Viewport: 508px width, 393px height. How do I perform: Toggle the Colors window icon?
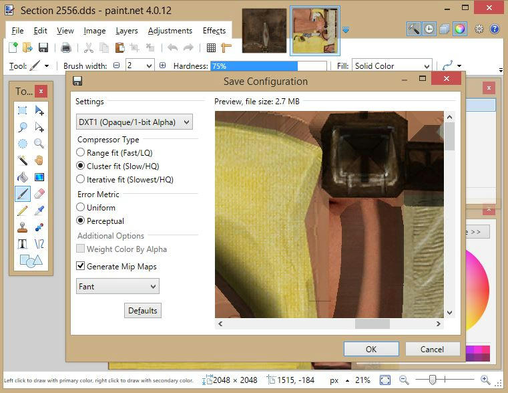pos(459,29)
